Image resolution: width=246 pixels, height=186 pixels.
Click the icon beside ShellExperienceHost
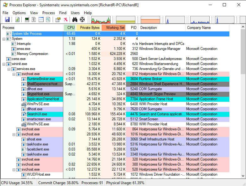[x=24, y=84]
